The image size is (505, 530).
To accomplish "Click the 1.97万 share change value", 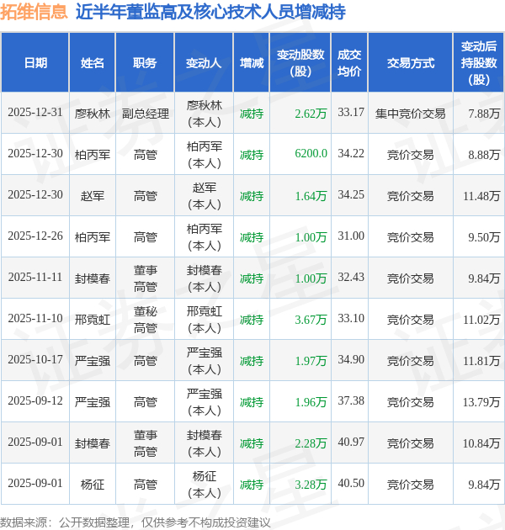I will pos(311,361).
